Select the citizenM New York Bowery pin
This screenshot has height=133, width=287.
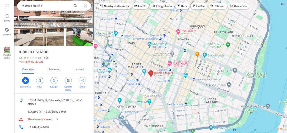click(x=170, y=64)
